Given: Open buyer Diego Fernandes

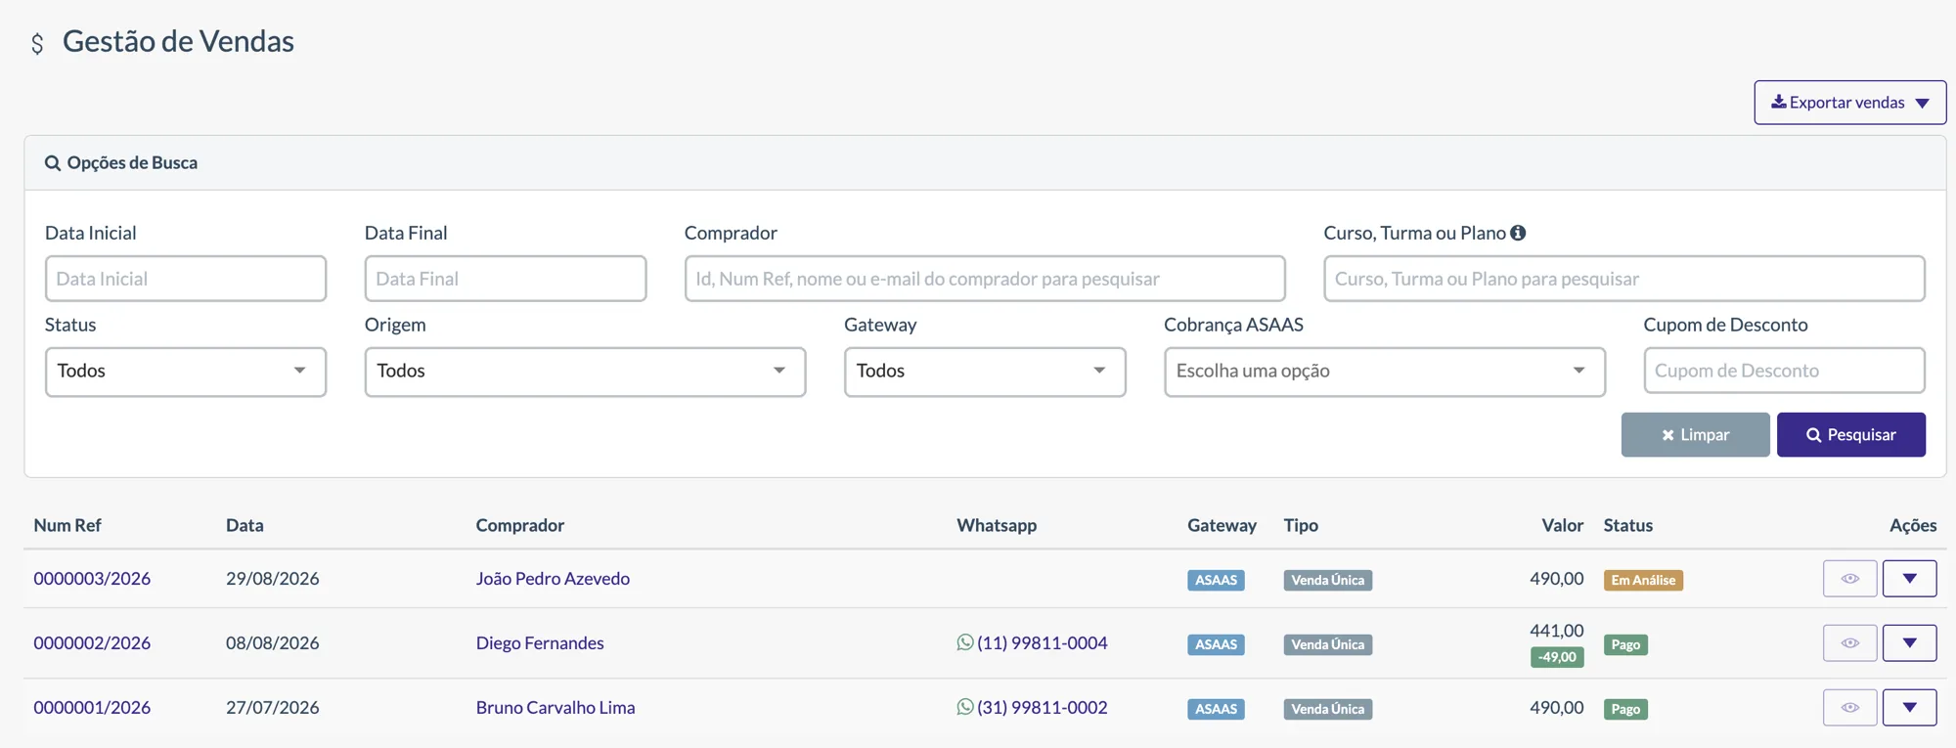Looking at the screenshot, I should (540, 643).
